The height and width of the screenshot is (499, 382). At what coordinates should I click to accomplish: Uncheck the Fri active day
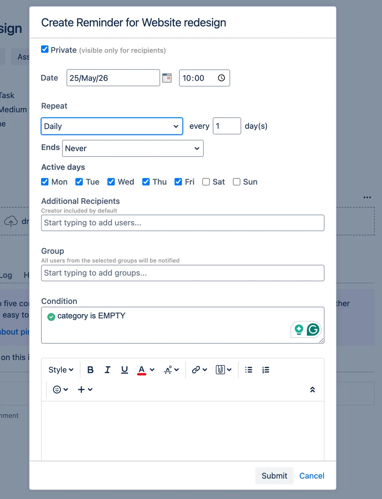point(178,182)
